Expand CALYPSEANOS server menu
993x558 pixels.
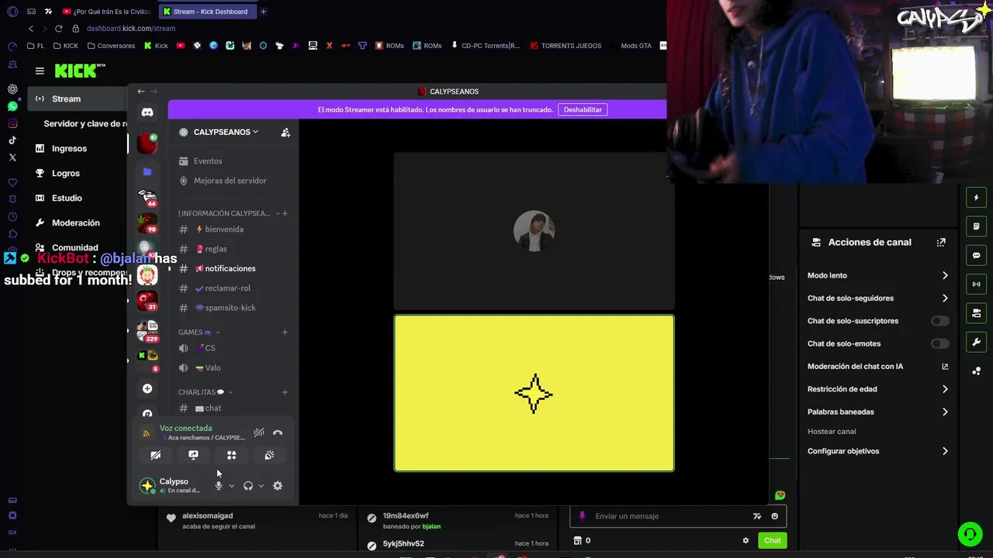tap(226, 133)
